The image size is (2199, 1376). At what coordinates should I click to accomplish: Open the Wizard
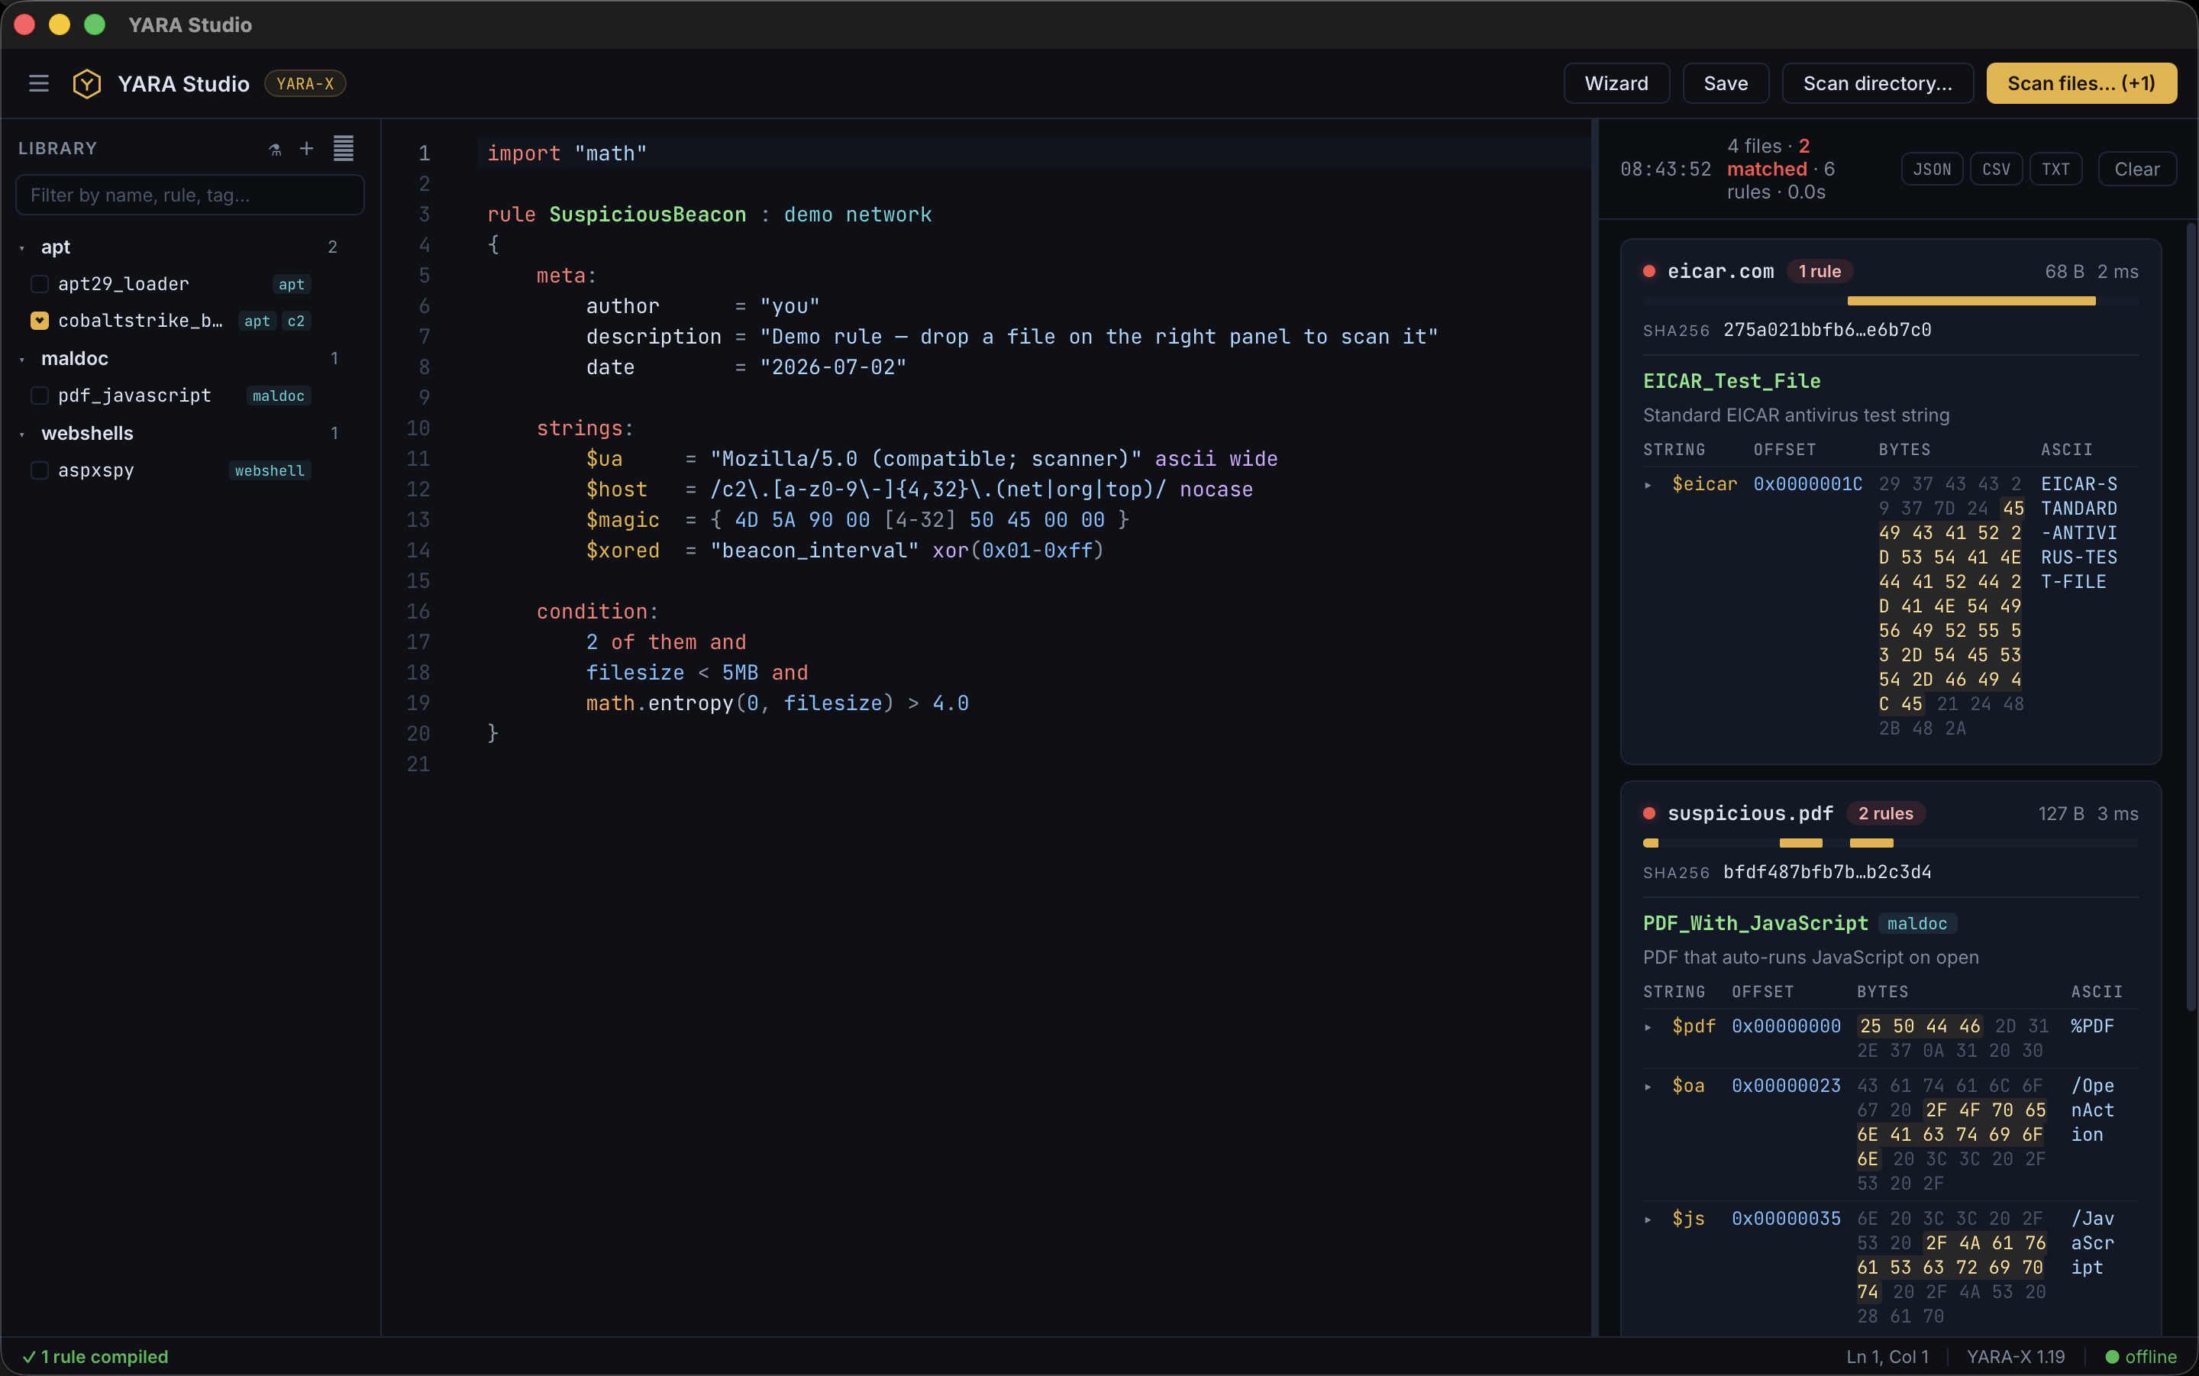[x=1616, y=84]
